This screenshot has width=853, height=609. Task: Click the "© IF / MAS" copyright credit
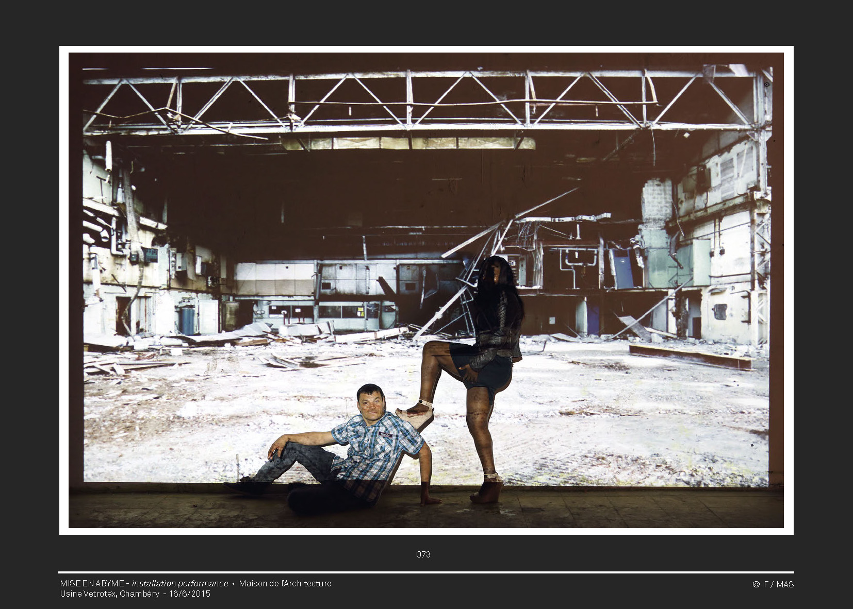(773, 584)
